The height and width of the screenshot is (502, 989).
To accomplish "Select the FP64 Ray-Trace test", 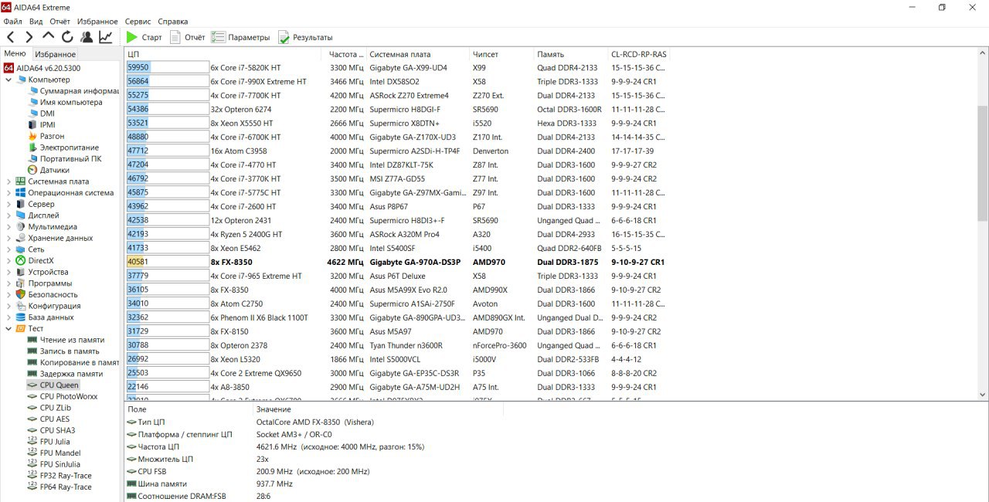I will (59, 487).
